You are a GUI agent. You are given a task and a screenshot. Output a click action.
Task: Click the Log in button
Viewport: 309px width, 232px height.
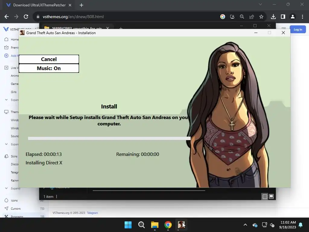(x=298, y=29)
